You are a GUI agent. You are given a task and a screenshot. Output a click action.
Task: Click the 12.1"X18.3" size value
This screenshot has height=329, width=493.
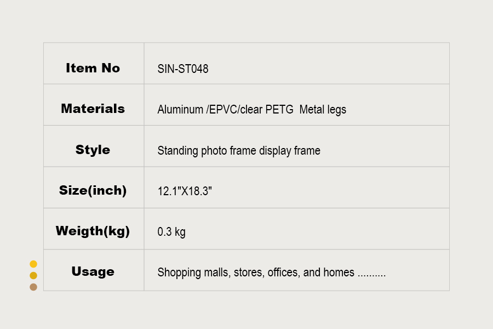tap(185, 191)
